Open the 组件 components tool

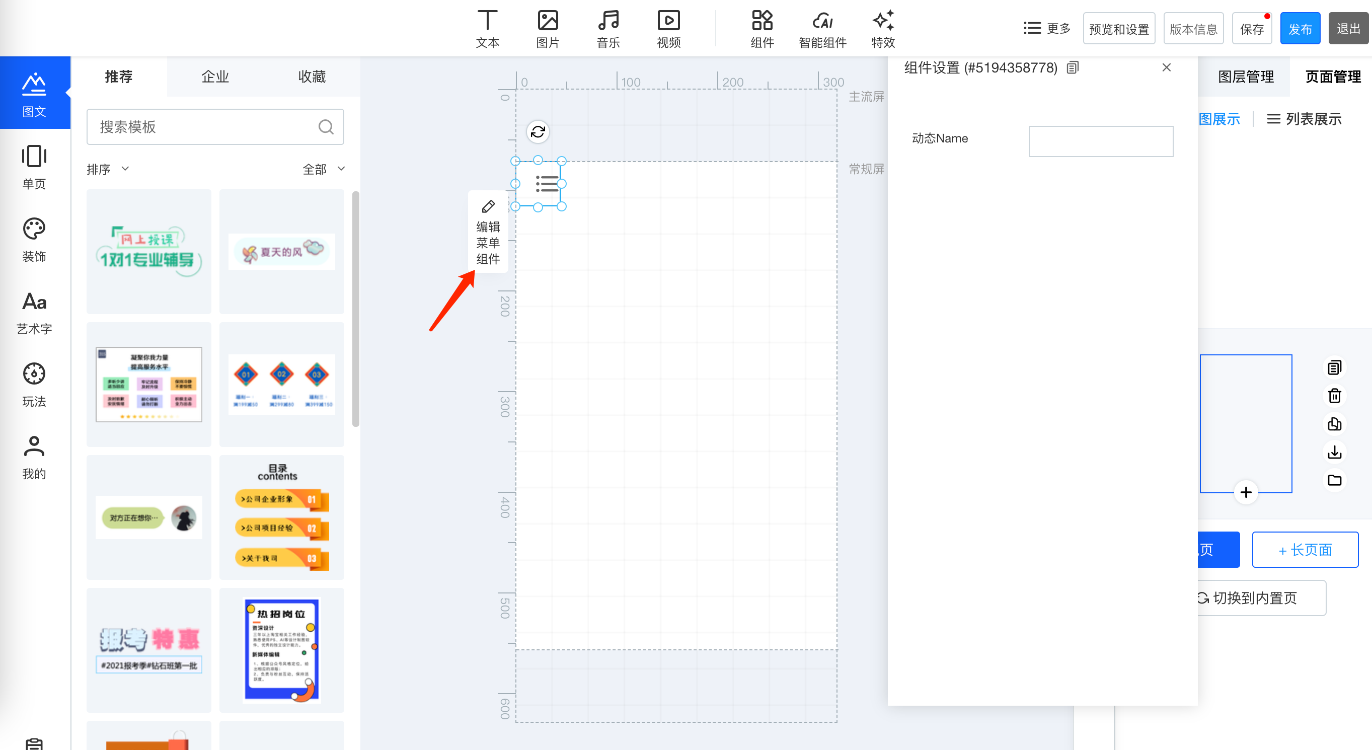(762, 29)
